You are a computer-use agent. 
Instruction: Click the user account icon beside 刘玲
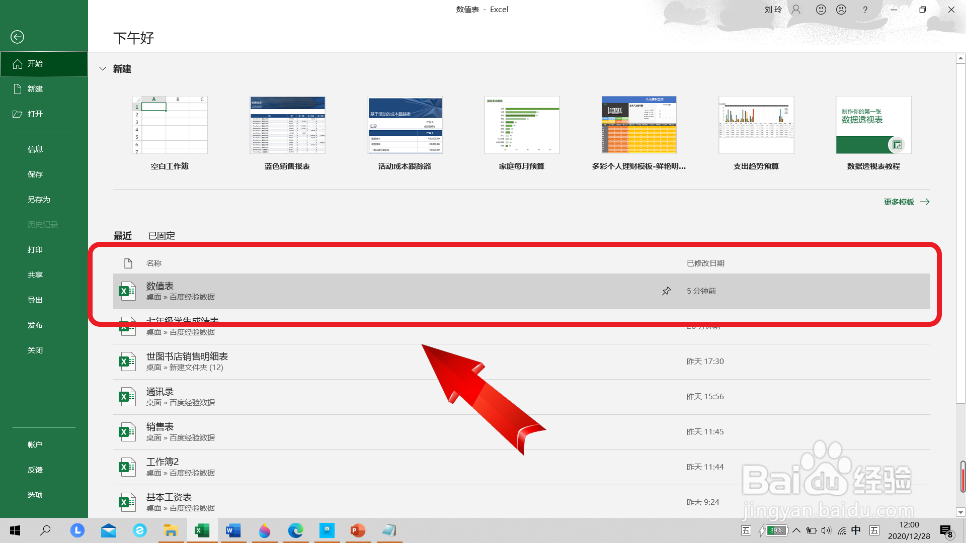(796, 10)
